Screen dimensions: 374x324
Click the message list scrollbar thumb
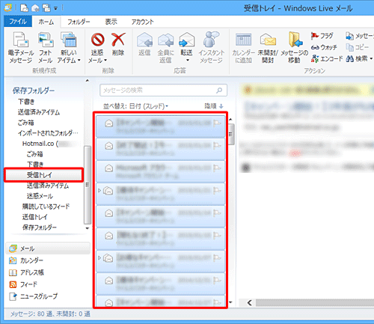click(231, 134)
